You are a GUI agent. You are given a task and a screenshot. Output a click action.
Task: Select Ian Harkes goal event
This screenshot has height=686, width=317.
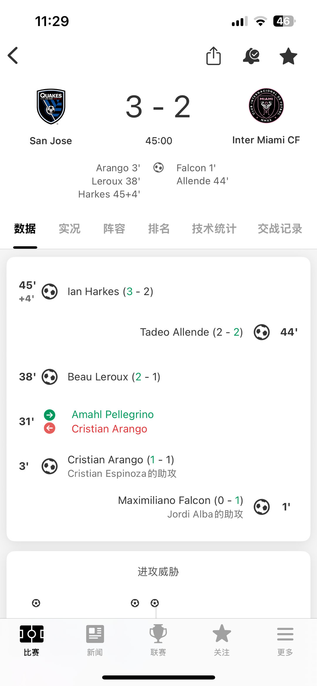pyautogui.click(x=110, y=292)
